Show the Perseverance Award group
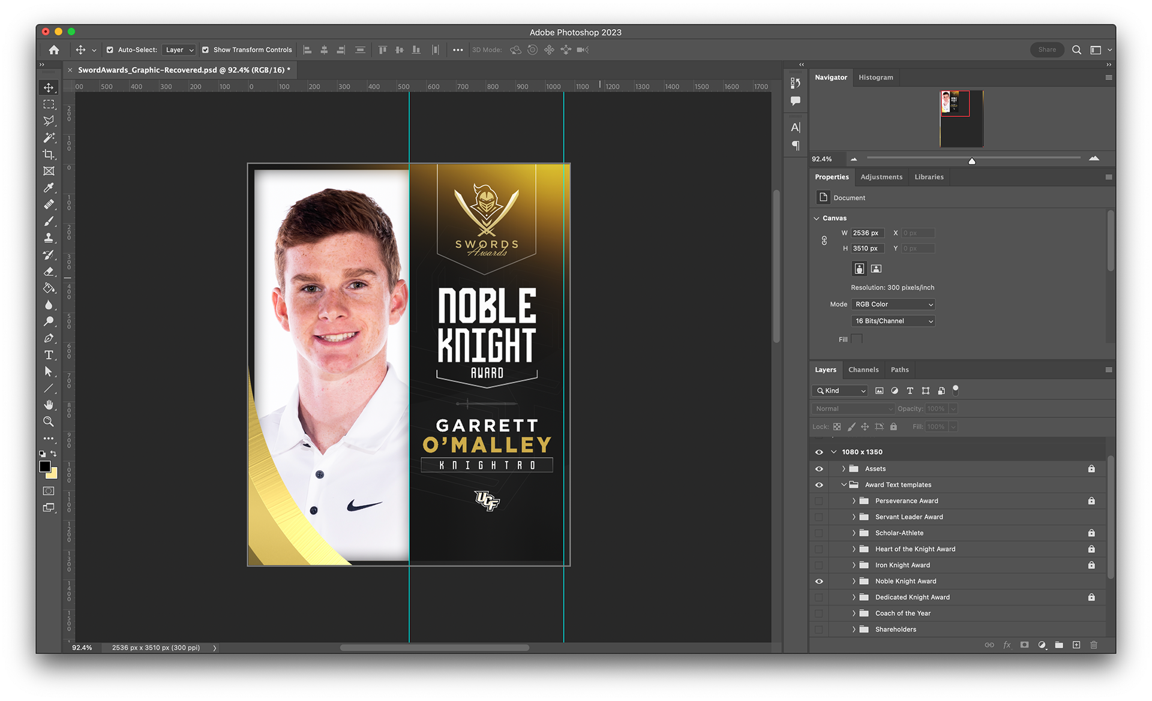The image size is (1152, 701). click(819, 501)
